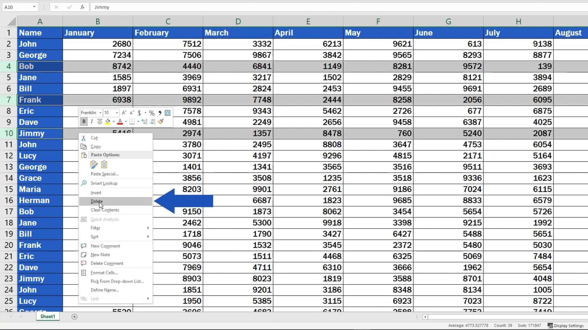Apply Comma Style from the mini toolbar
588x330 pixels.
pos(160,113)
